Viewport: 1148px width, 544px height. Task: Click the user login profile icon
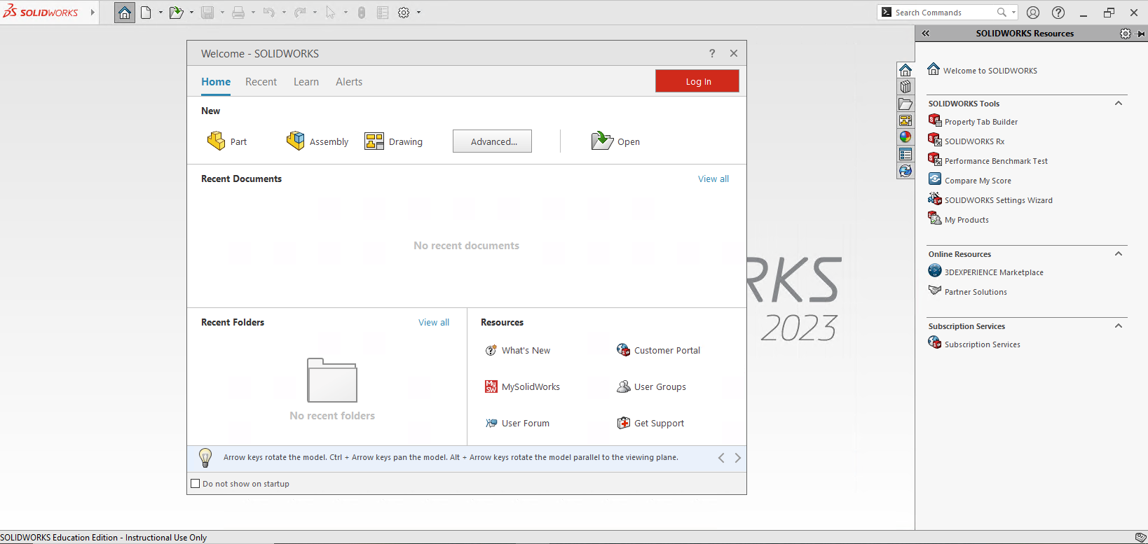click(1033, 13)
